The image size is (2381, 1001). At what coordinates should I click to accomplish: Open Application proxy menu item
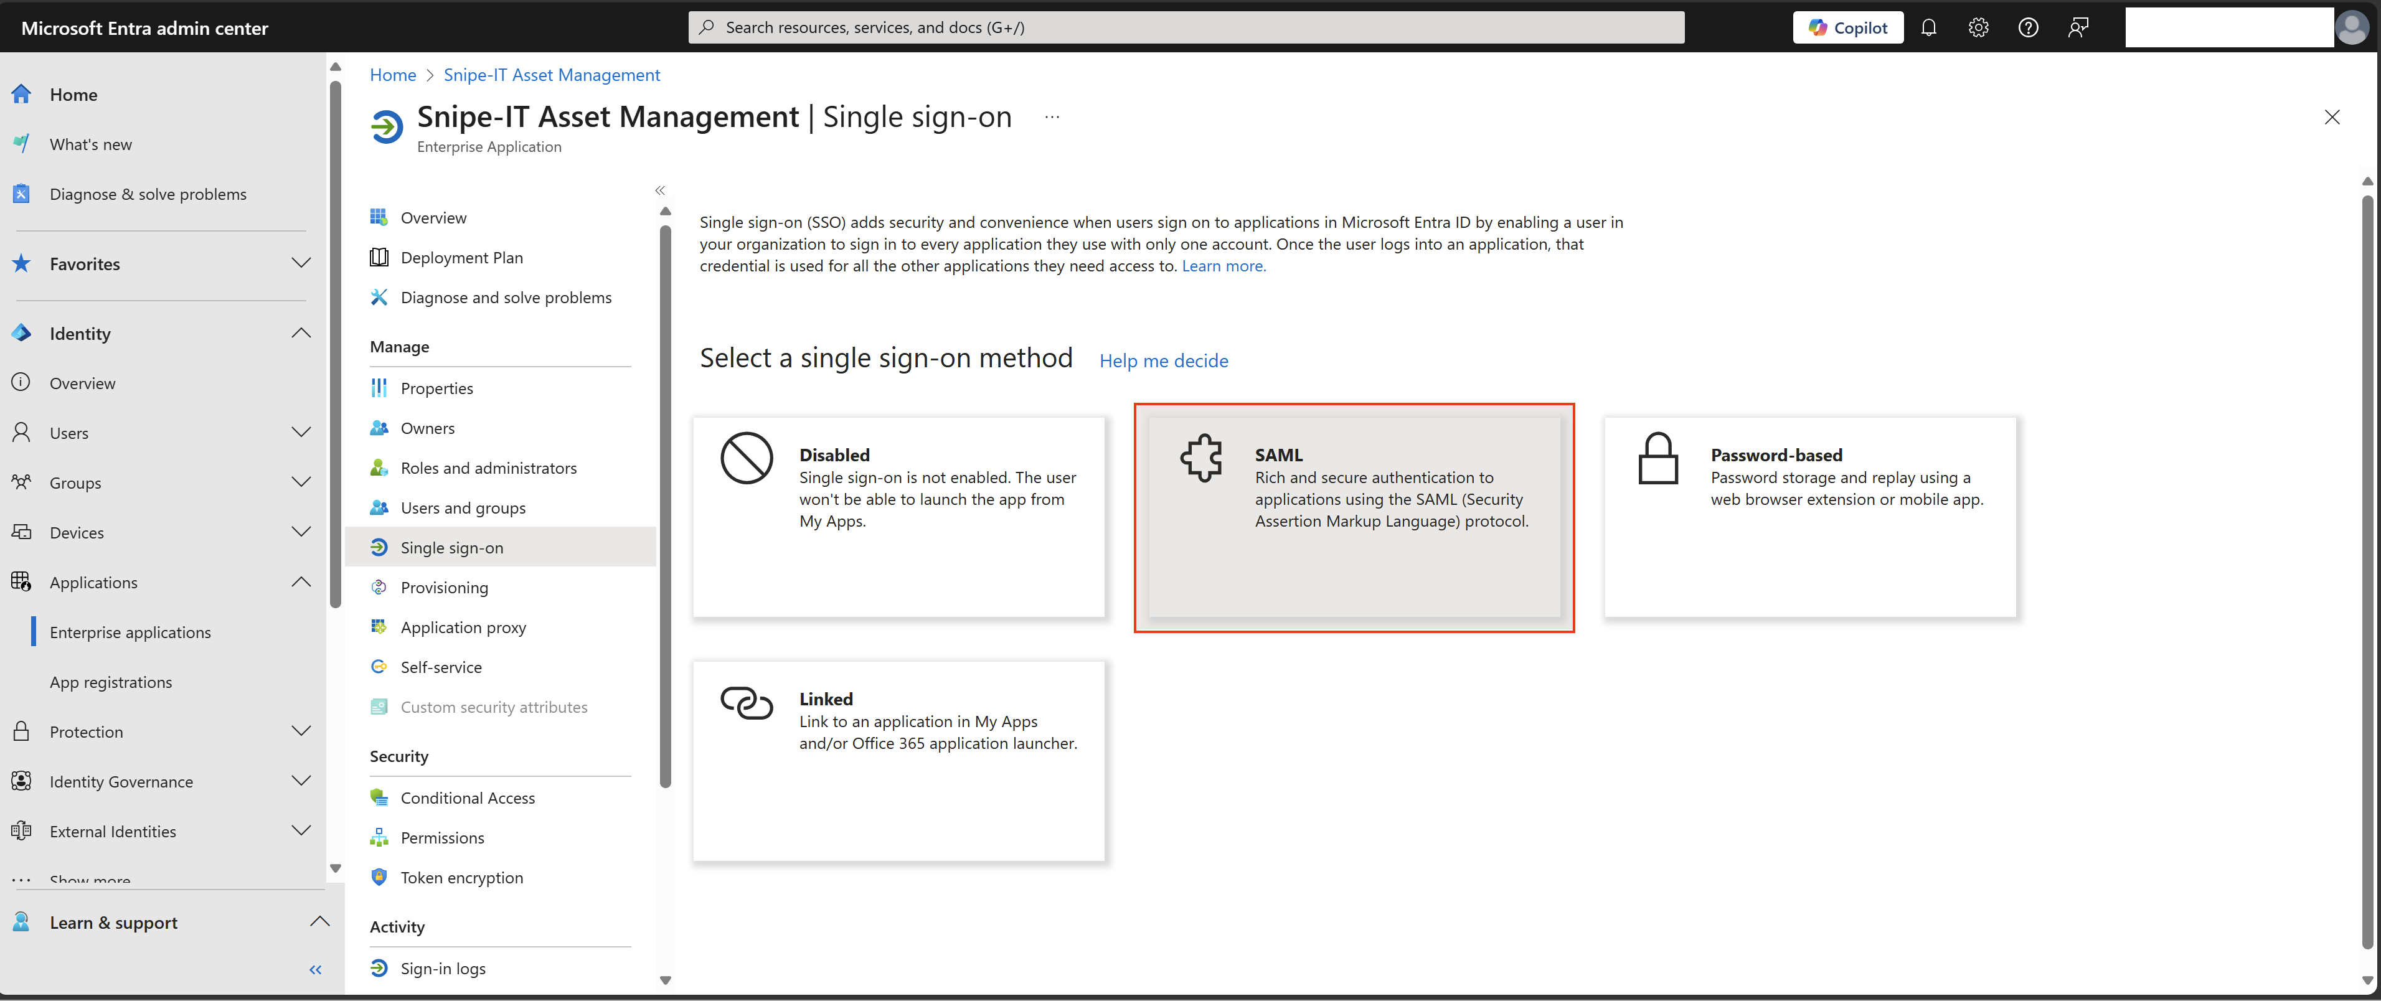click(462, 627)
